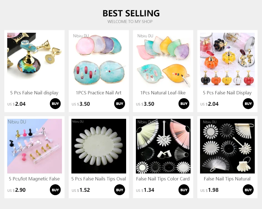Image resolution: width=262 pixels, height=209 pixels.
Task: Click BUY on the $2.04 crystal nail display
Action: pos(55,104)
